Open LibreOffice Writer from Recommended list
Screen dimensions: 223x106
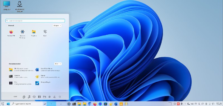pyautogui.click(x=48, y=69)
